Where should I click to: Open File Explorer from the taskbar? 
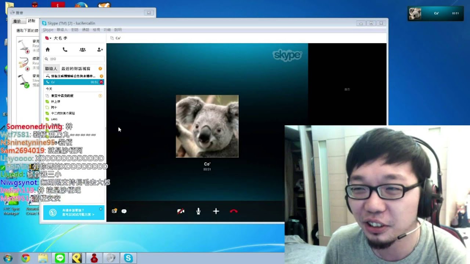tap(43, 258)
